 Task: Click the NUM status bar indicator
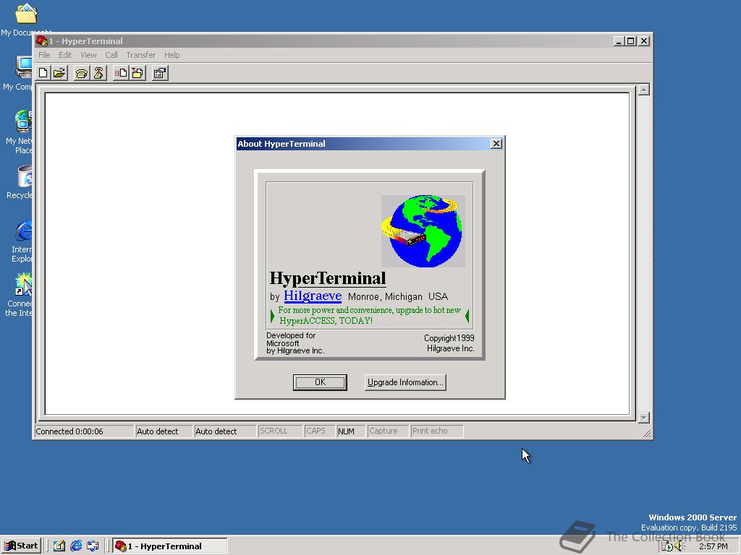[351, 431]
